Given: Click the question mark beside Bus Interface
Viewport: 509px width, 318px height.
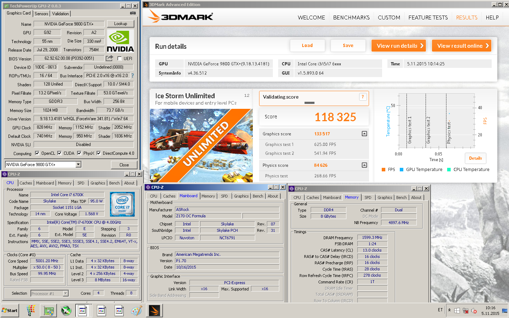Looking at the screenshot, I should (x=133, y=76).
